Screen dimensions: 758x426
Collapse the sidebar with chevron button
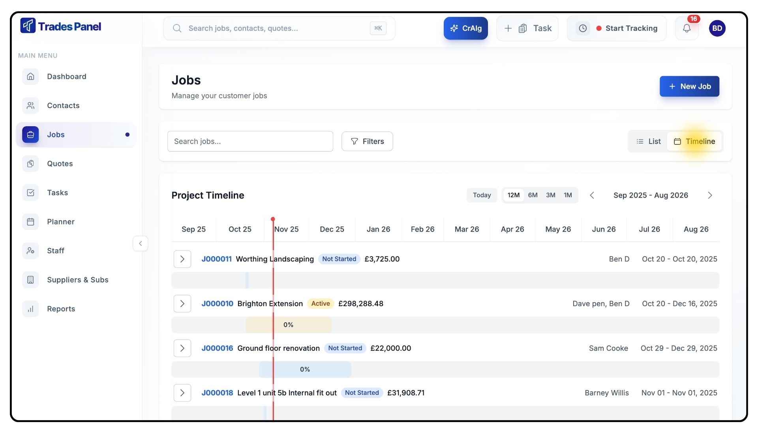141,243
